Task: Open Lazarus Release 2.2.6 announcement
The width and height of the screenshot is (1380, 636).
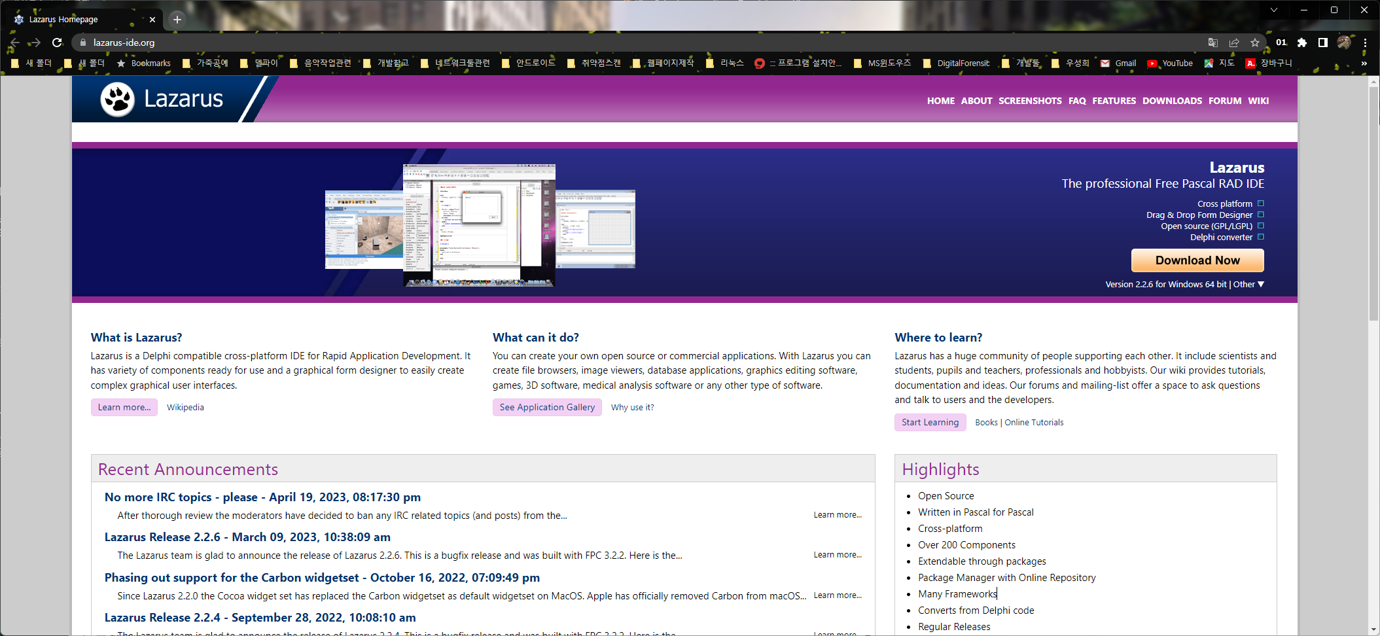Action: (247, 537)
